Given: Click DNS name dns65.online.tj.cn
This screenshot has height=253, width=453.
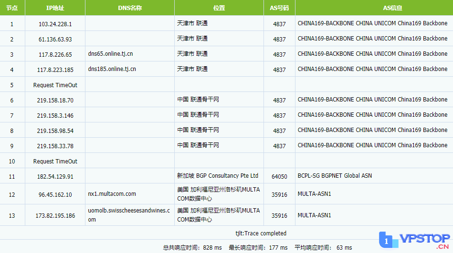Looking at the screenshot, I should [110, 54].
